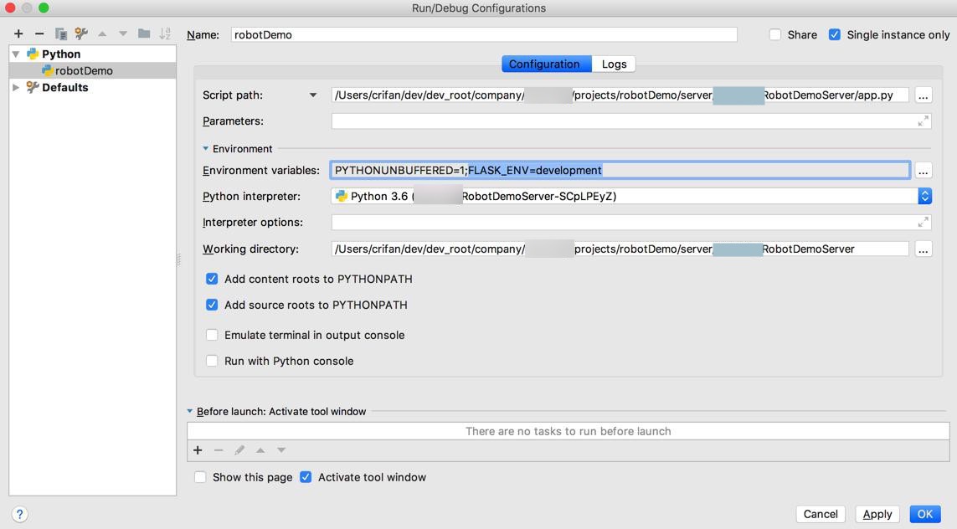Open the Environment variables editor button
957x529 pixels.
coord(923,170)
